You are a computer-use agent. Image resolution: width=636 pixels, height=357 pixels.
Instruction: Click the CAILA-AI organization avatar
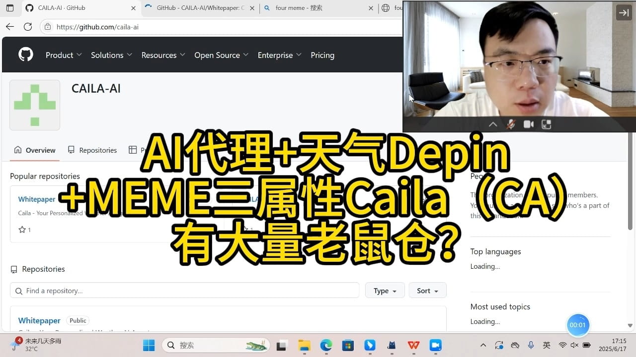click(34, 105)
